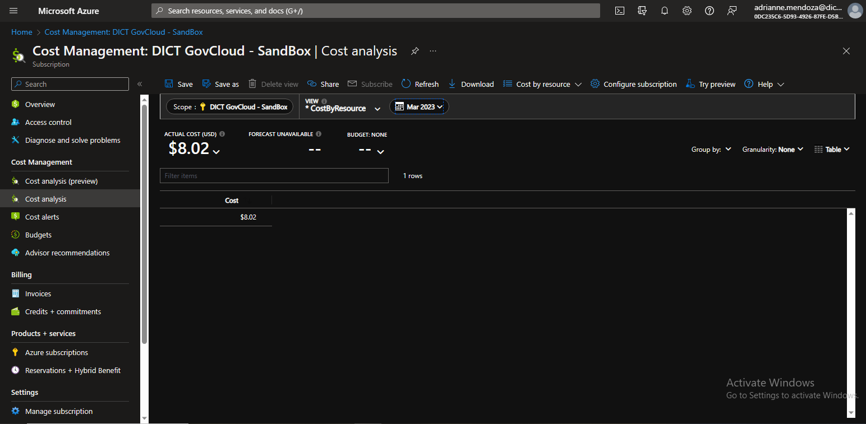Viewport: 866px width, 424px height.
Task: Focus the Filter items field
Action: click(274, 175)
